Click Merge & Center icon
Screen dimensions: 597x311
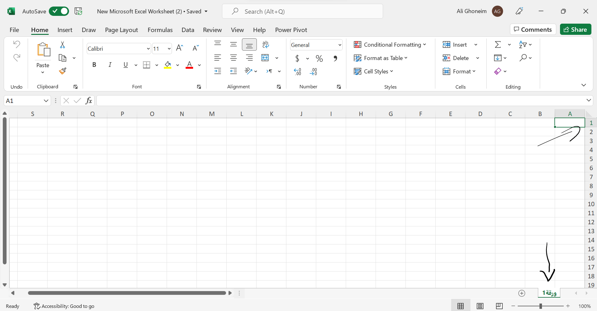[x=265, y=58]
